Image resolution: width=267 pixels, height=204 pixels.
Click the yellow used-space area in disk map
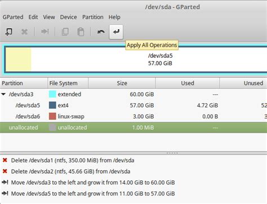click(x=19, y=60)
